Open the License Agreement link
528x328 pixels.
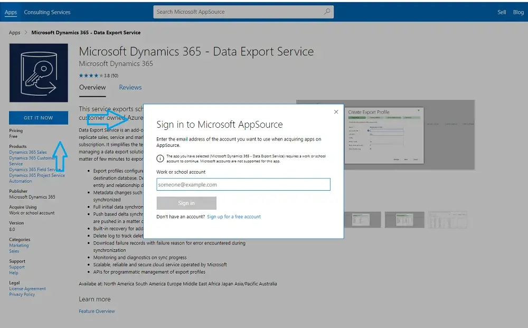click(x=27, y=288)
